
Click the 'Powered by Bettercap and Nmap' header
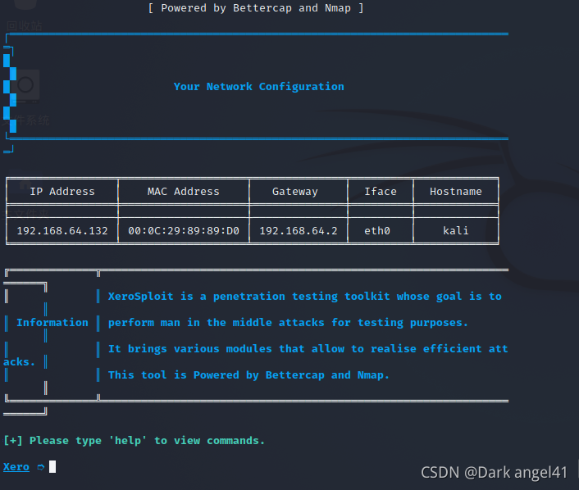pos(256,8)
